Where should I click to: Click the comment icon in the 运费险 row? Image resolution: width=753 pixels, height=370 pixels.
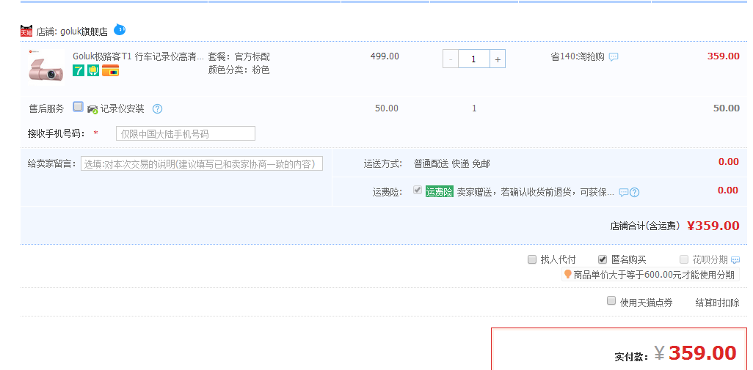click(x=623, y=193)
